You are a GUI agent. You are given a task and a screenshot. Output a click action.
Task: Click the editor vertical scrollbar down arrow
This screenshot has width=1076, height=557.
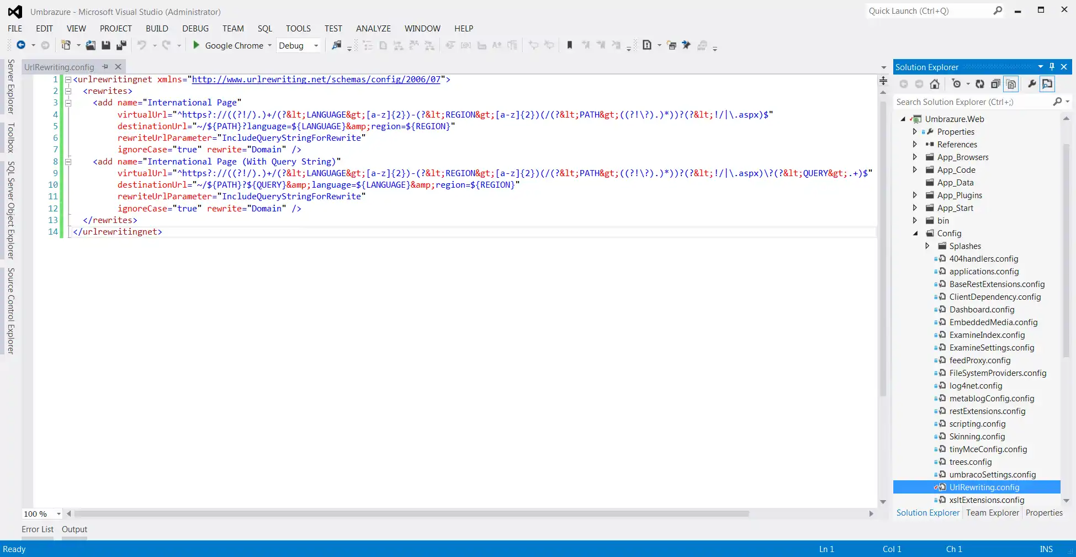pyautogui.click(x=883, y=502)
